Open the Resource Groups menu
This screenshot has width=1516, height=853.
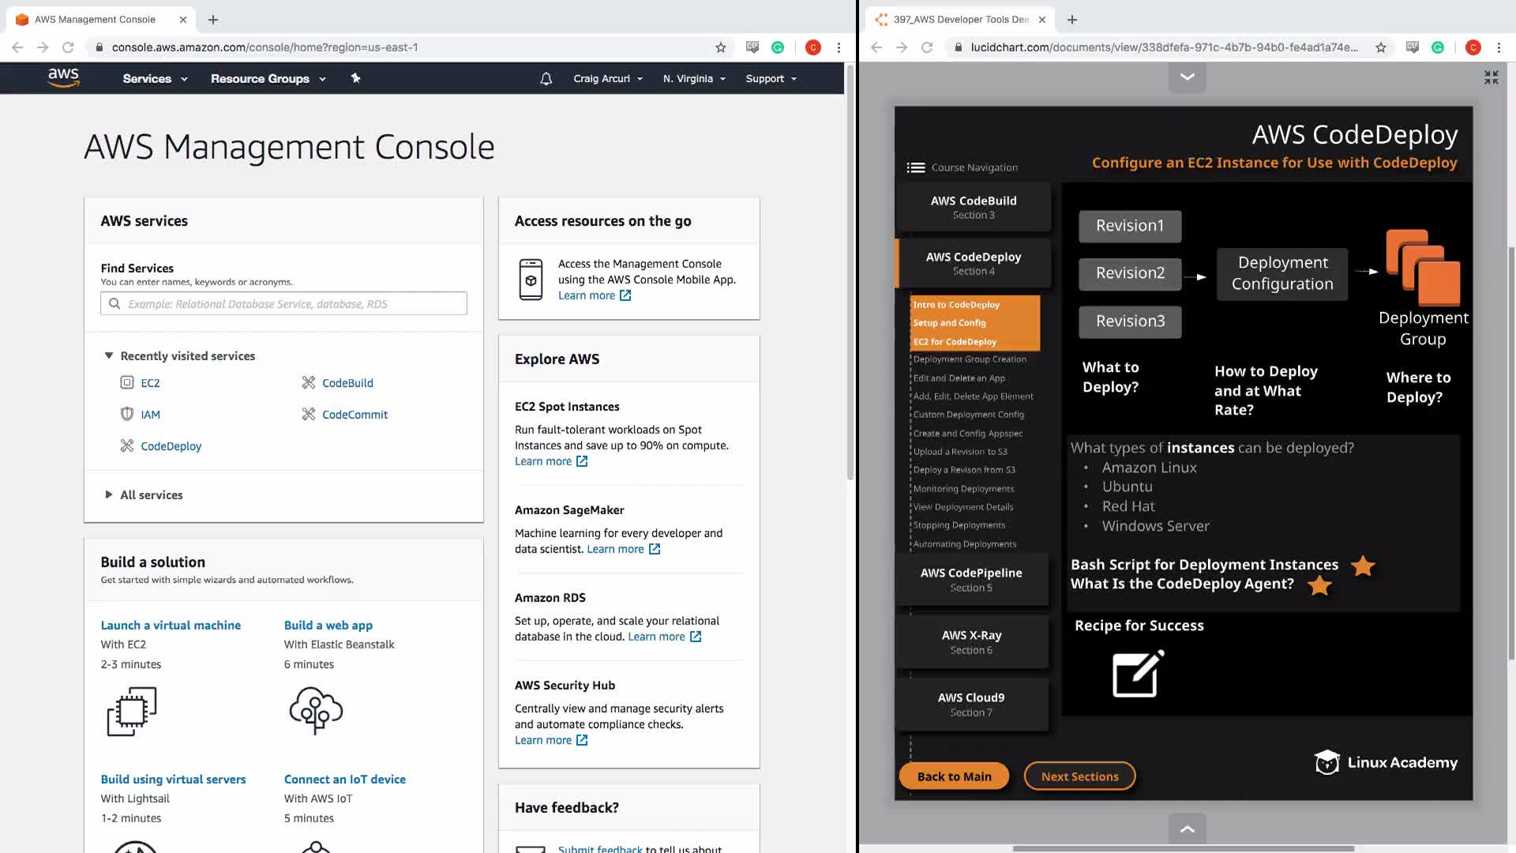tap(268, 79)
